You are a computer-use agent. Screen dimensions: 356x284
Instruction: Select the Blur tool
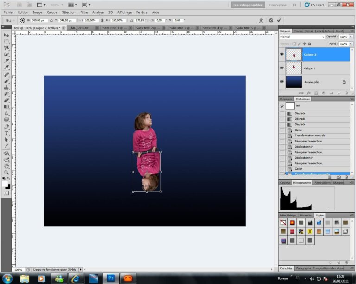[6, 113]
